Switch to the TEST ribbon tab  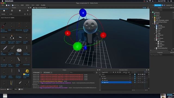33,5
